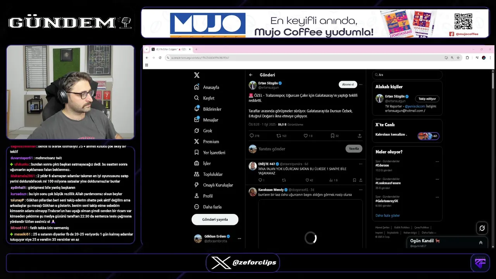Screen dimensions: 496x279
Task: Open Premium in the sidebar
Action: point(207,141)
